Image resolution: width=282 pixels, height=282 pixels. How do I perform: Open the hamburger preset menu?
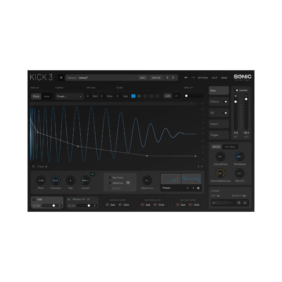click(61, 78)
